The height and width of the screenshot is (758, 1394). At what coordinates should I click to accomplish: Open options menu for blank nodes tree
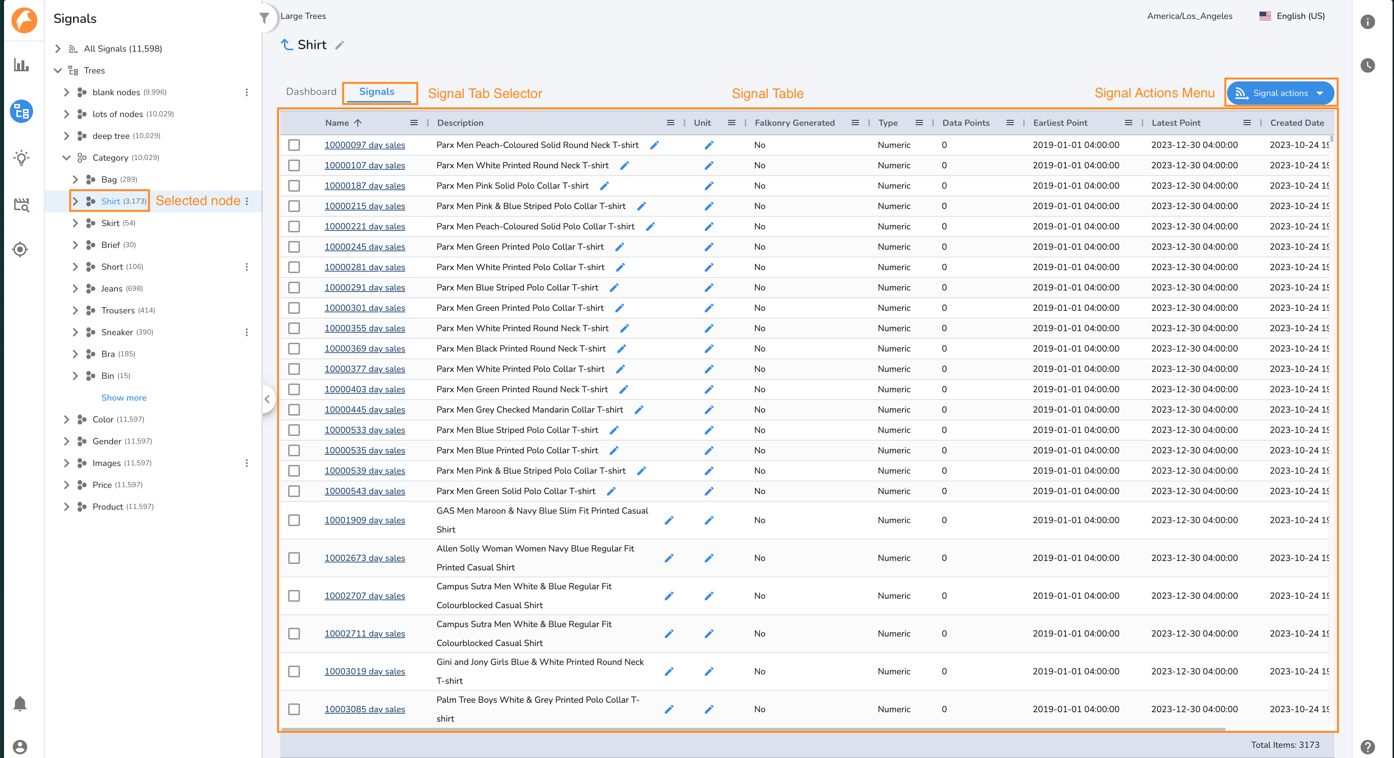[x=247, y=92]
